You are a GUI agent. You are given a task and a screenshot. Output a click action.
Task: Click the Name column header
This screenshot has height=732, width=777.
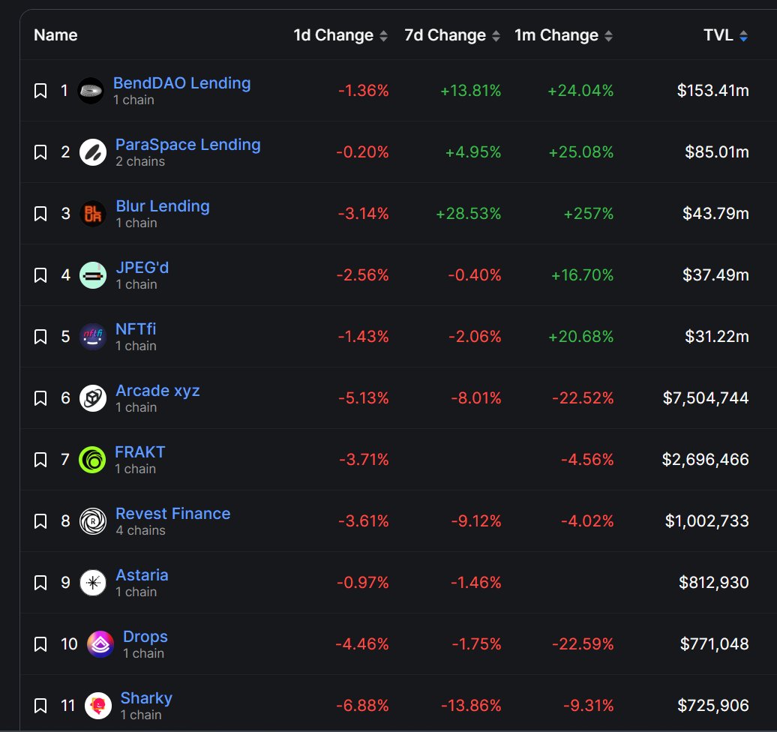(x=55, y=35)
